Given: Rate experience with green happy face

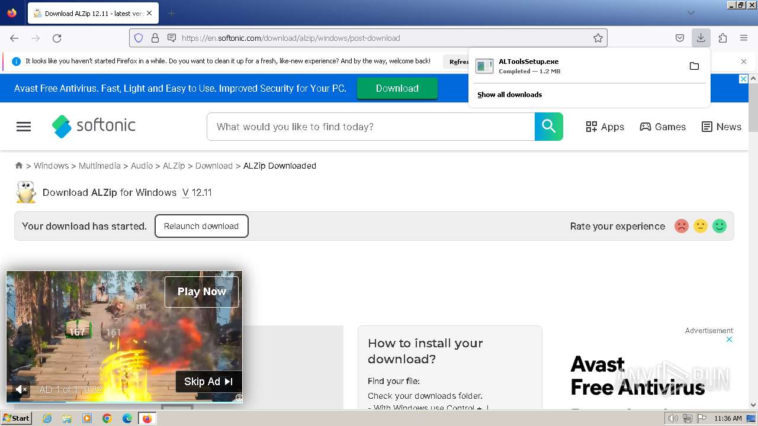Looking at the screenshot, I should click(x=720, y=226).
